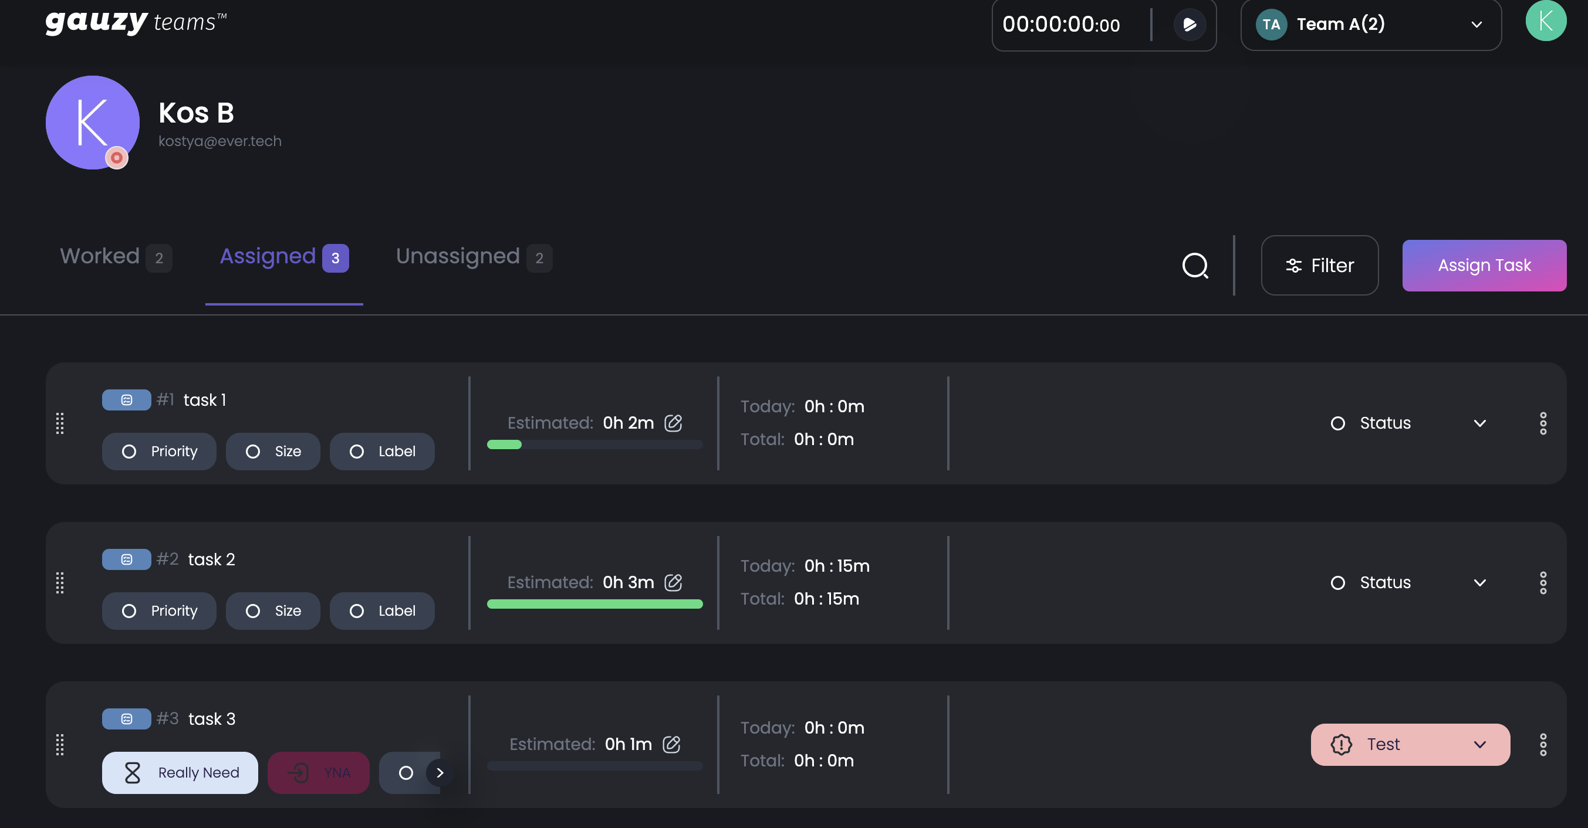This screenshot has width=1588, height=828.
Task: Click the Assign Task button
Action: click(1485, 266)
